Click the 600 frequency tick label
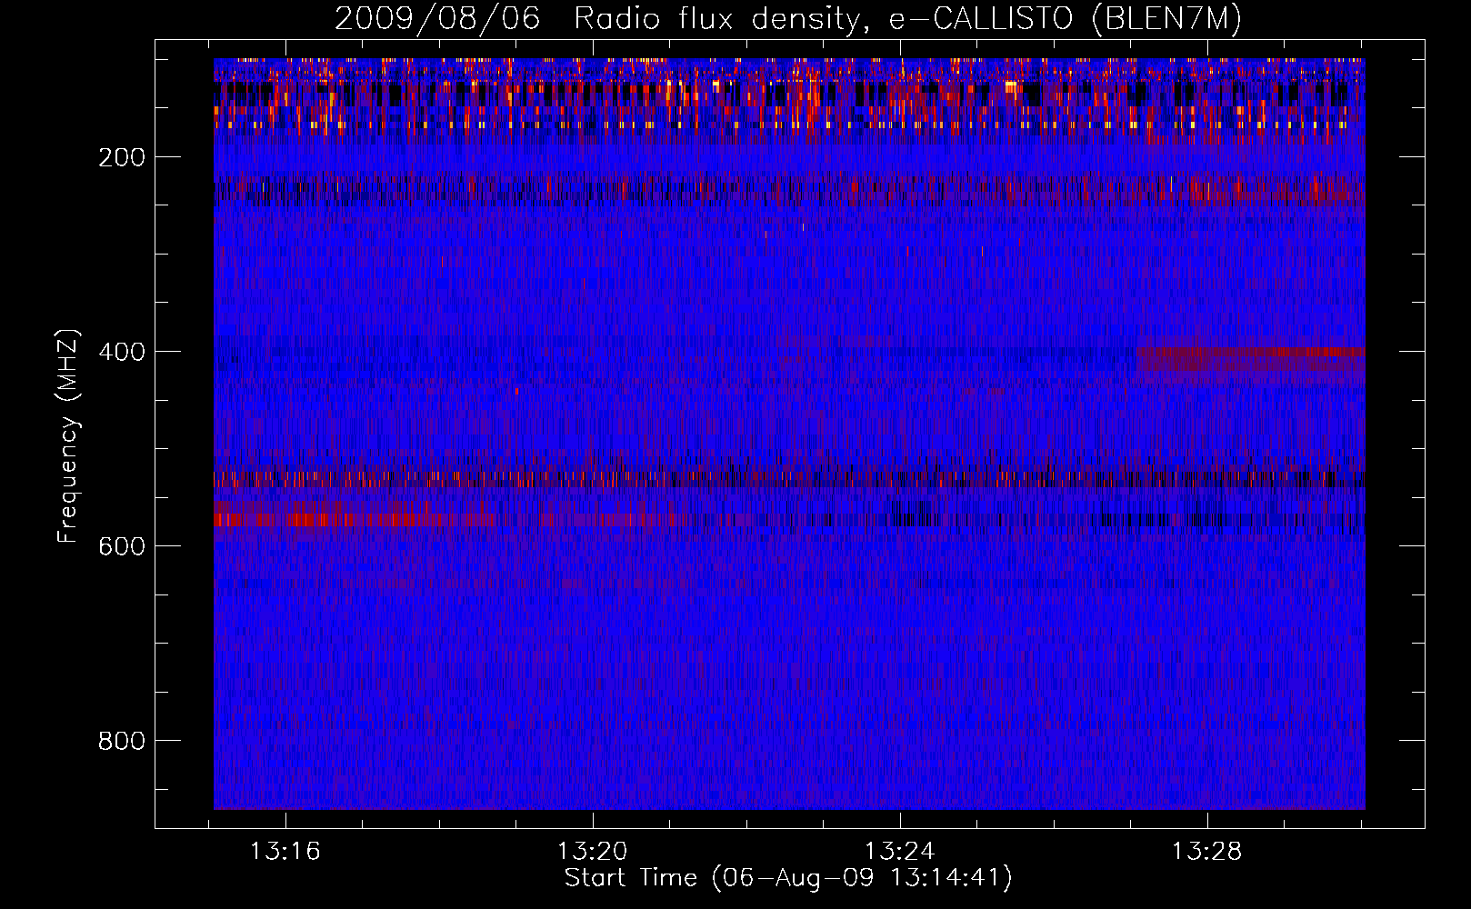The image size is (1471, 909). [x=122, y=546]
